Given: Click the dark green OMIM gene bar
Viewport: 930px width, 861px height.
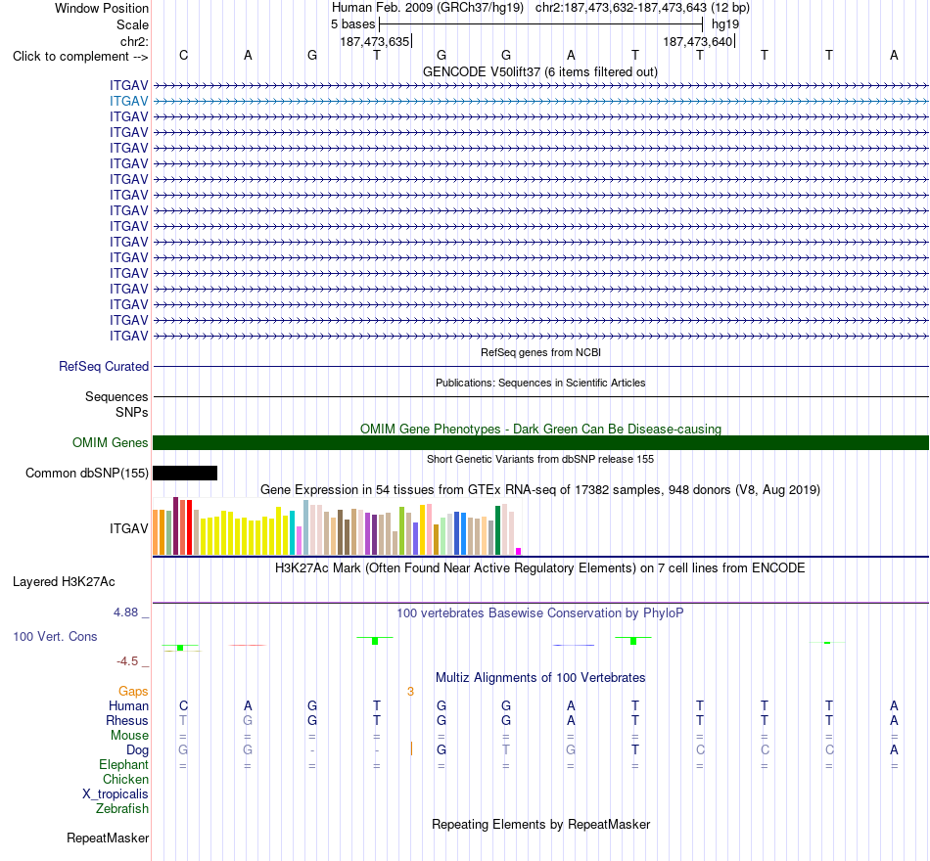Looking at the screenshot, I should 540,443.
